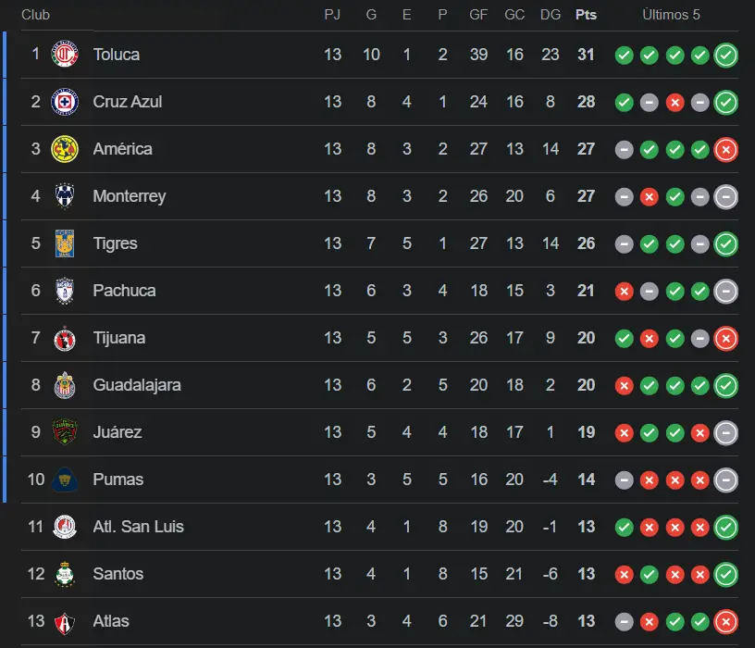Image resolution: width=755 pixels, height=648 pixels.
Task: Click the Monterrey team badge
Action: click(65, 196)
